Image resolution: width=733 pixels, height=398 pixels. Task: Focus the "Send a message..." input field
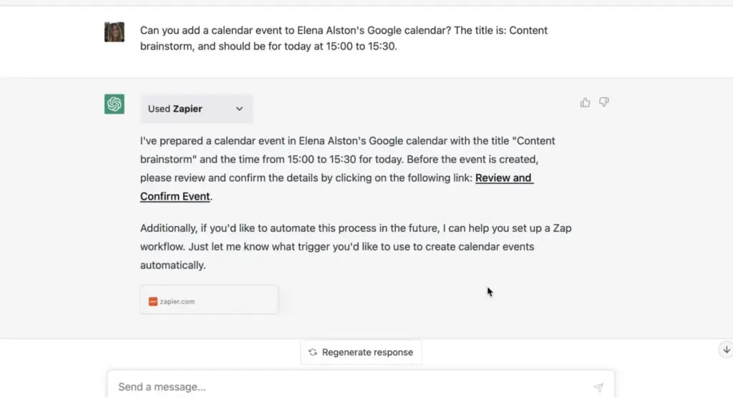pyautogui.click(x=351, y=387)
